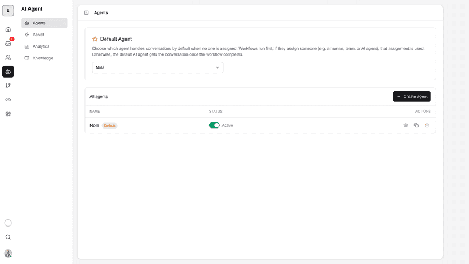Click the NAME column header

[x=95, y=112]
